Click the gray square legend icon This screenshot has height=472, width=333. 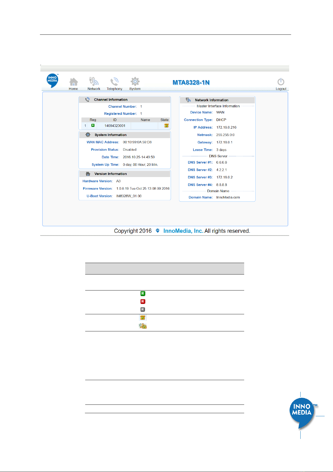[143, 310]
